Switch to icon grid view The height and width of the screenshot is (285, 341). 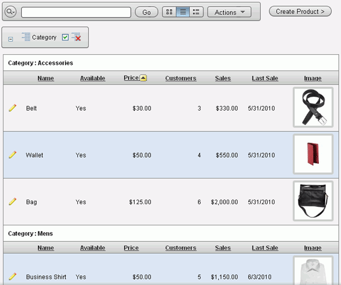click(169, 12)
